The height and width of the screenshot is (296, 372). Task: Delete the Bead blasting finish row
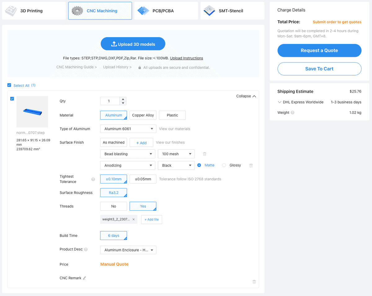click(x=205, y=154)
